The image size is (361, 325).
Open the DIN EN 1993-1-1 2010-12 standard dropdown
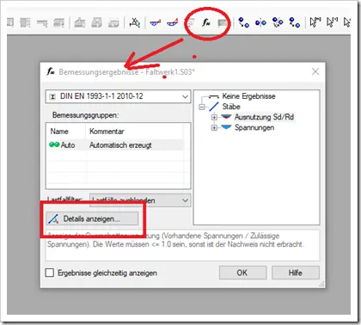tap(118, 96)
